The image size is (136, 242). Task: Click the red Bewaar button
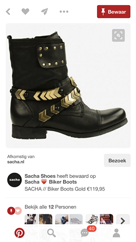[114, 12]
